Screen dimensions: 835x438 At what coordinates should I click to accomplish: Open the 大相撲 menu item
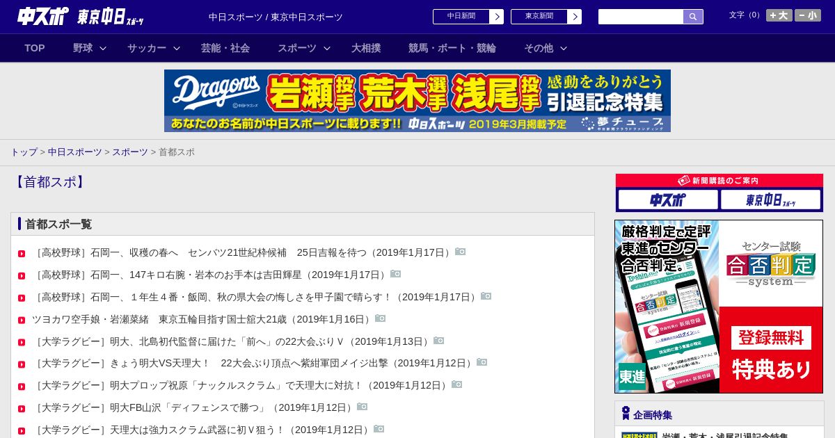(x=366, y=48)
